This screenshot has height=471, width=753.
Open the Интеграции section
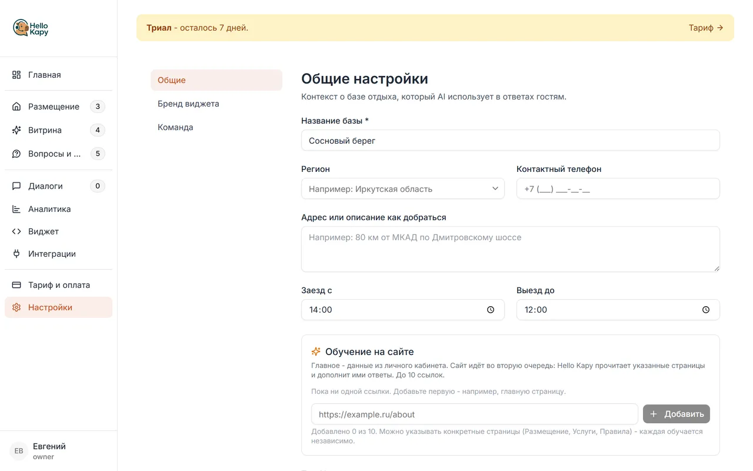pos(58,254)
